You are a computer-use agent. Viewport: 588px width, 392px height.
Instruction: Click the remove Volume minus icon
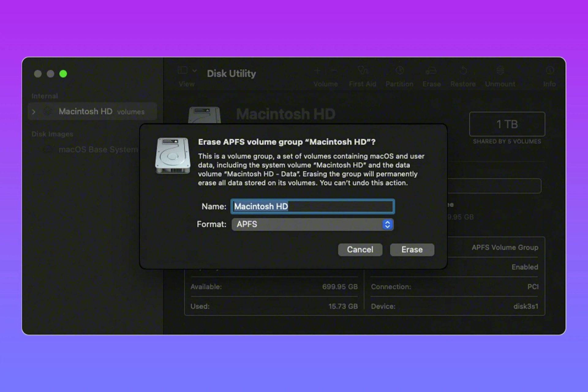coord(334,71)
